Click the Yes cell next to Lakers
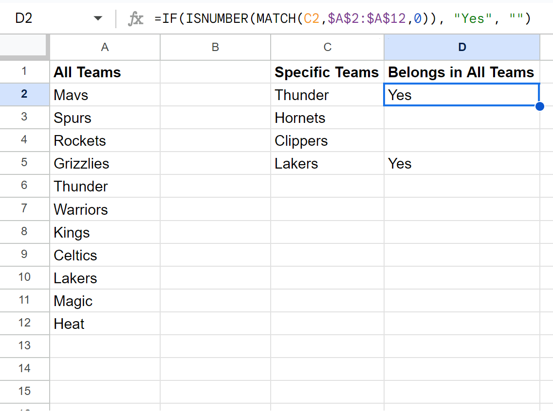The height and width of the screenshot is (411, 553). click(x=461, y=164)
